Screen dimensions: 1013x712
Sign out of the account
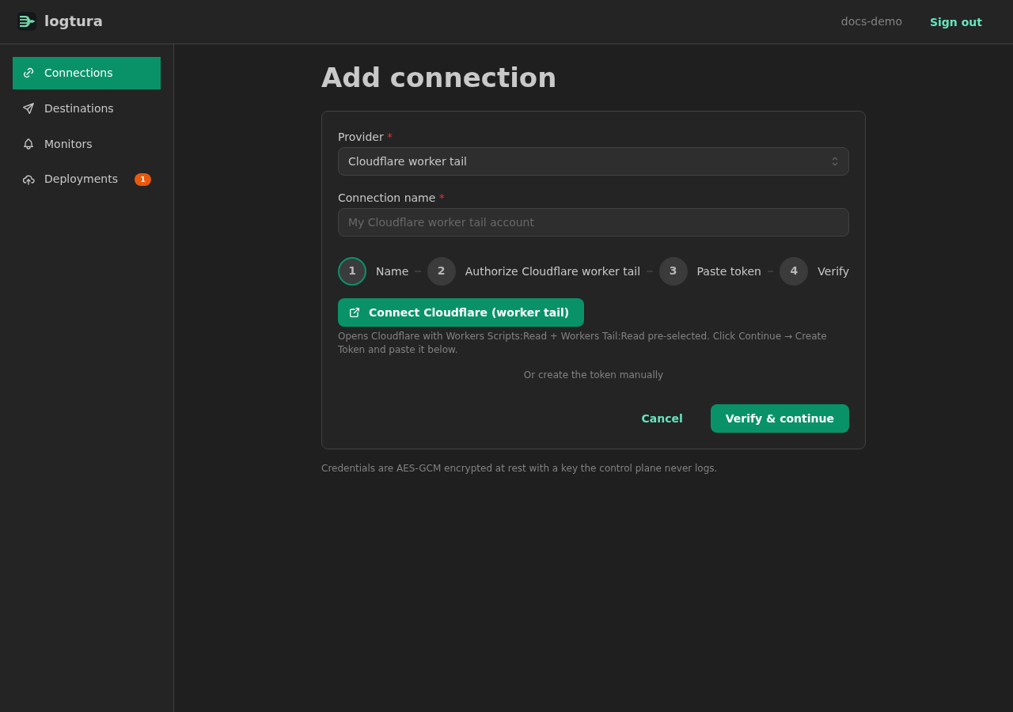pos(956,22)
